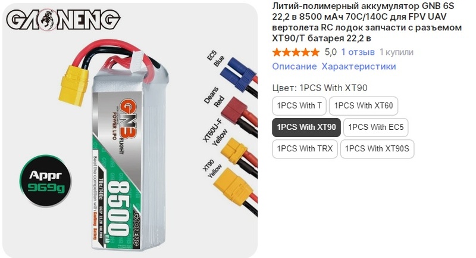The width and height of the screenshot is (476, 258).
Task: Open the 1 отзыв reviews link
Action: pos(358,52)
